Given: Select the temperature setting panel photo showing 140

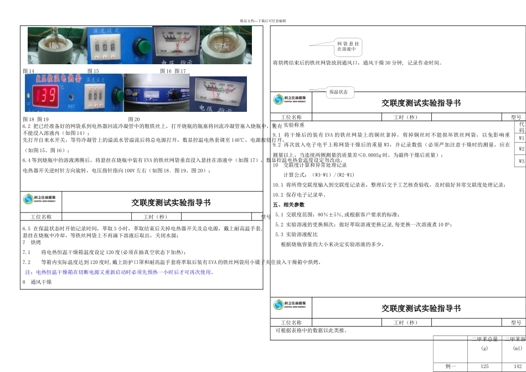Looking at the screenshot, I should (120, 45).
